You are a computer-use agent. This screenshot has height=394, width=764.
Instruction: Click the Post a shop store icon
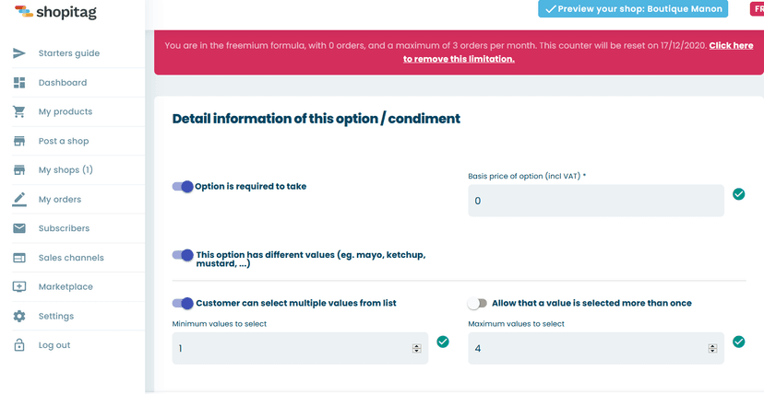pyautogui.click(x=19, y=141)
